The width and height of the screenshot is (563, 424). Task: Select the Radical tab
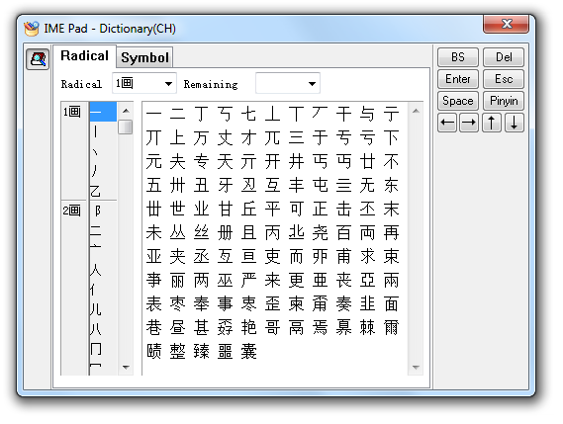[84, 56]
